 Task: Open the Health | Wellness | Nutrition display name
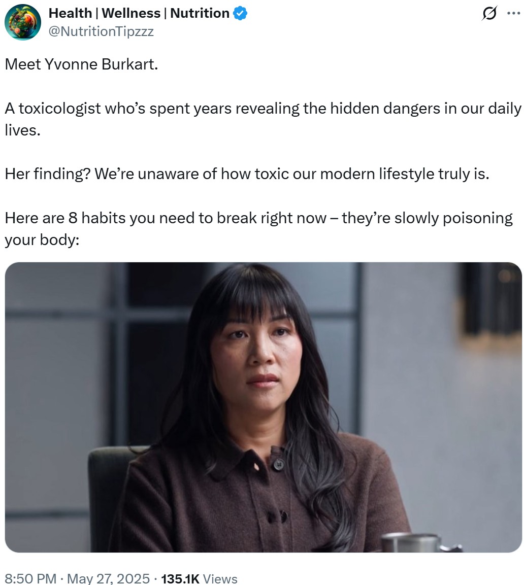(x=139, y=13)
